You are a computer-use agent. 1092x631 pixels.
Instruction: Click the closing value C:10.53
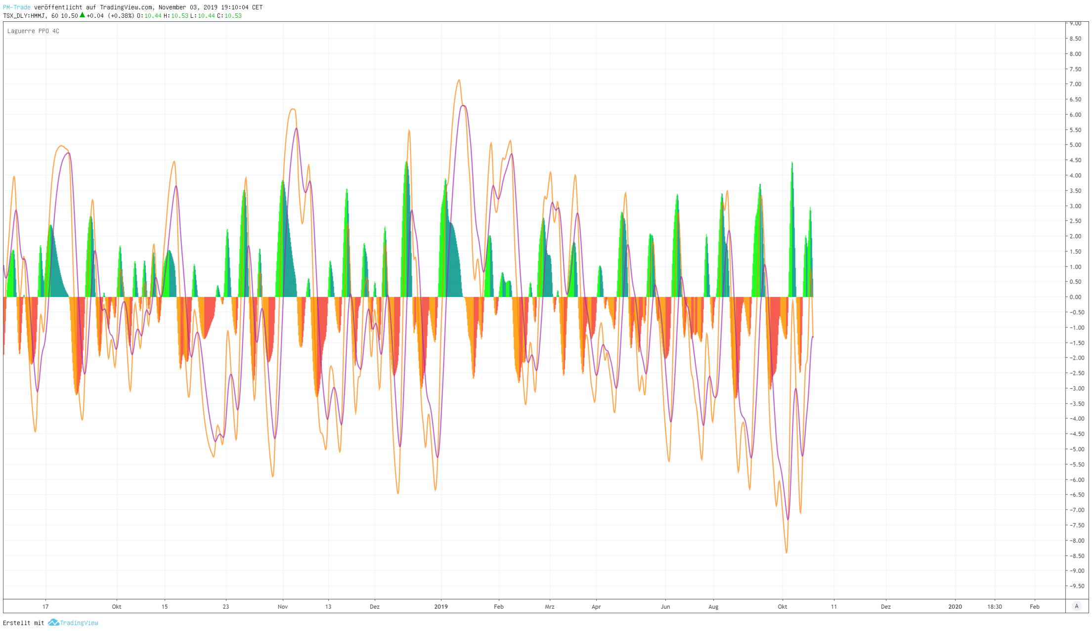[229, 16]
